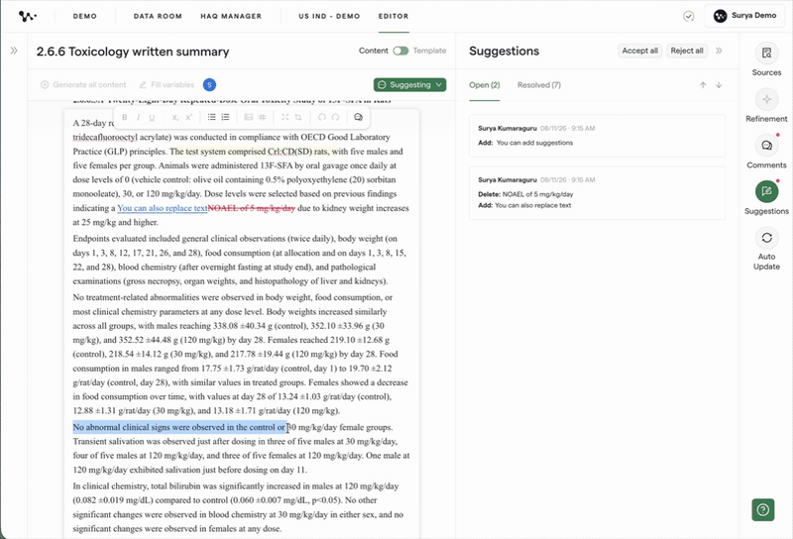Click the crop toolbar icon

pyautogui.click(x=298, y=117)
